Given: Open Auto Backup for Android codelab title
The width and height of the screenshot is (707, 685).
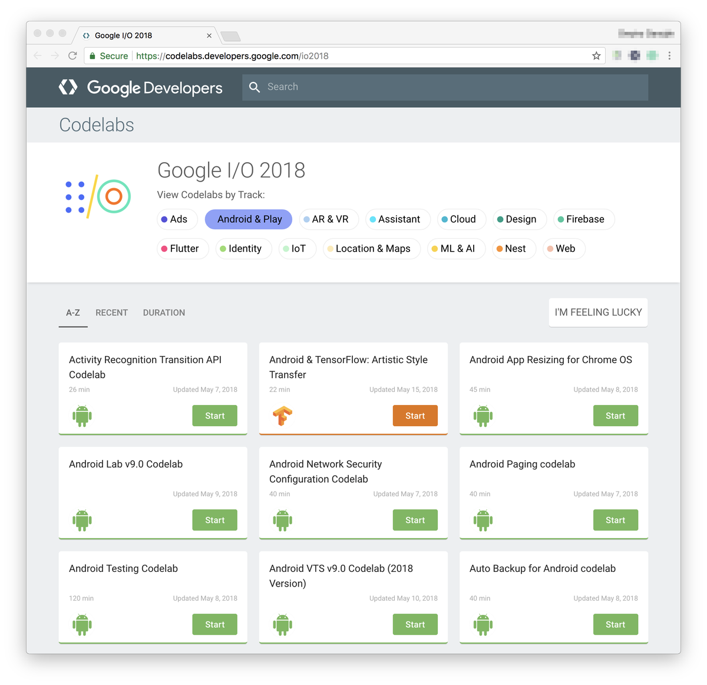Looking at the screenshot, I should point(543,569).
